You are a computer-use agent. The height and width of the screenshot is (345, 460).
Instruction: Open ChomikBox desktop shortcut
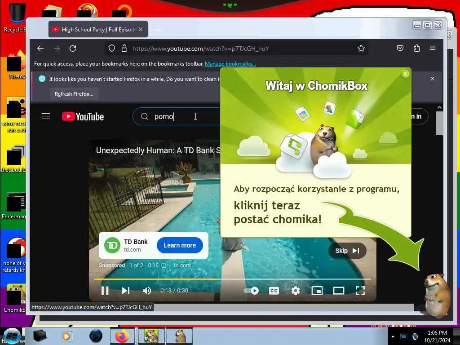(15, 298)
